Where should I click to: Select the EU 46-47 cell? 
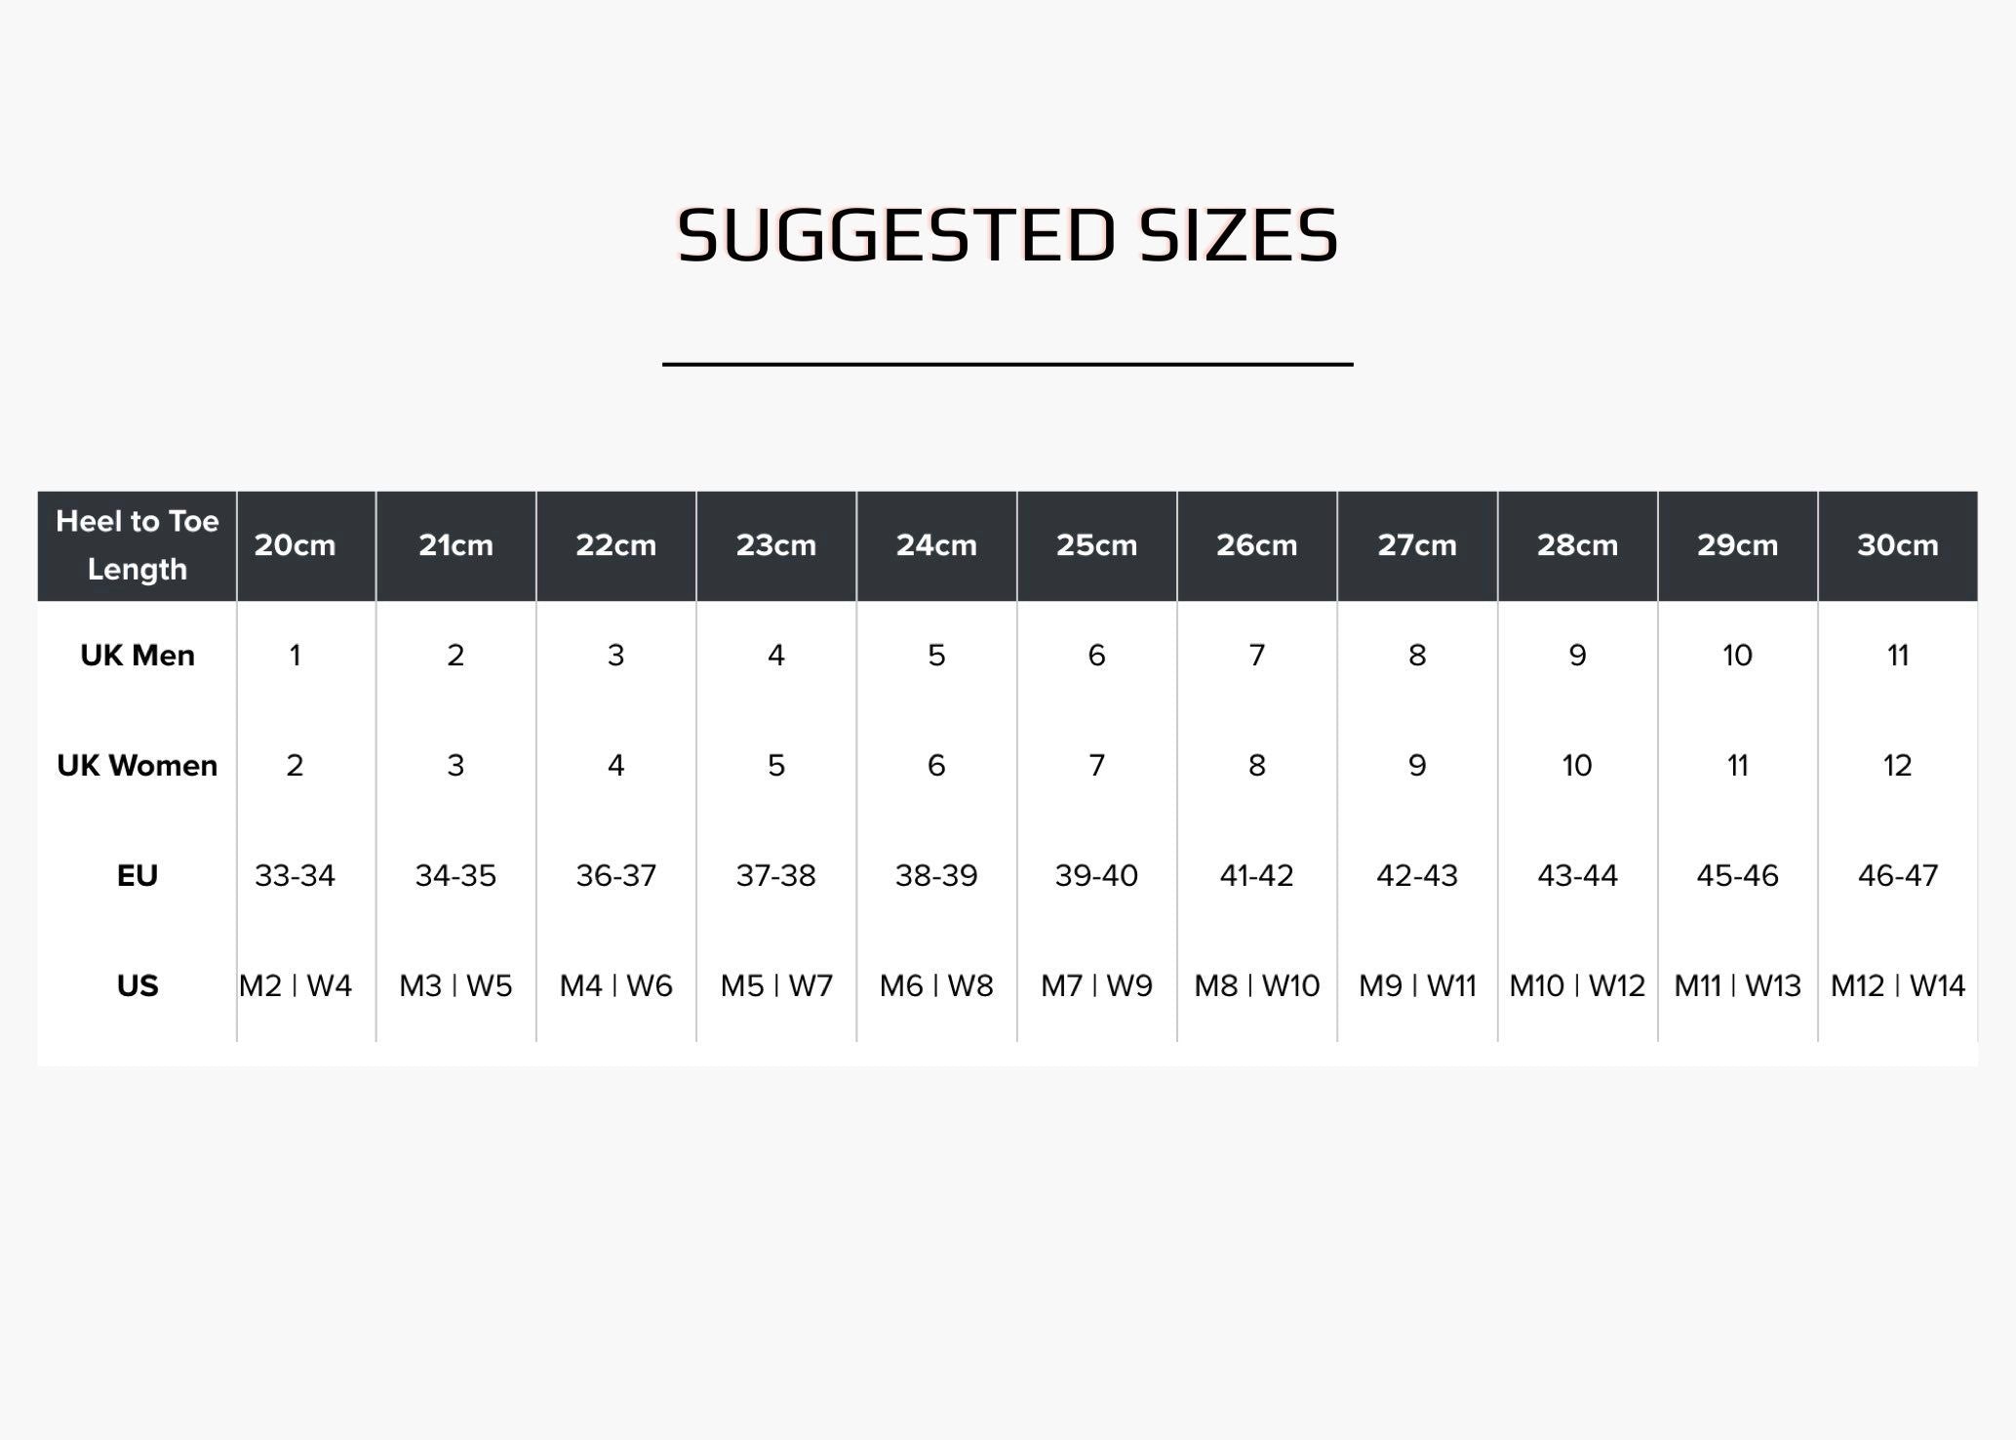click(1897, 876)
